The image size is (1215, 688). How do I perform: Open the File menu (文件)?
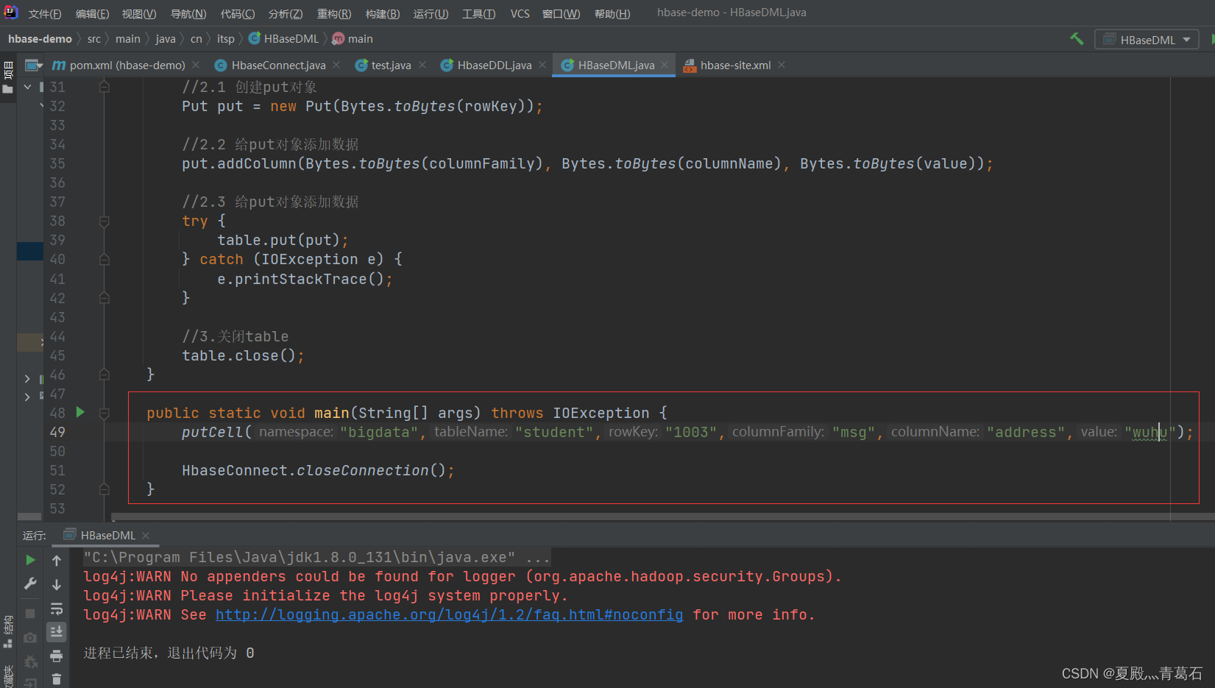click(x=45, y=14)
